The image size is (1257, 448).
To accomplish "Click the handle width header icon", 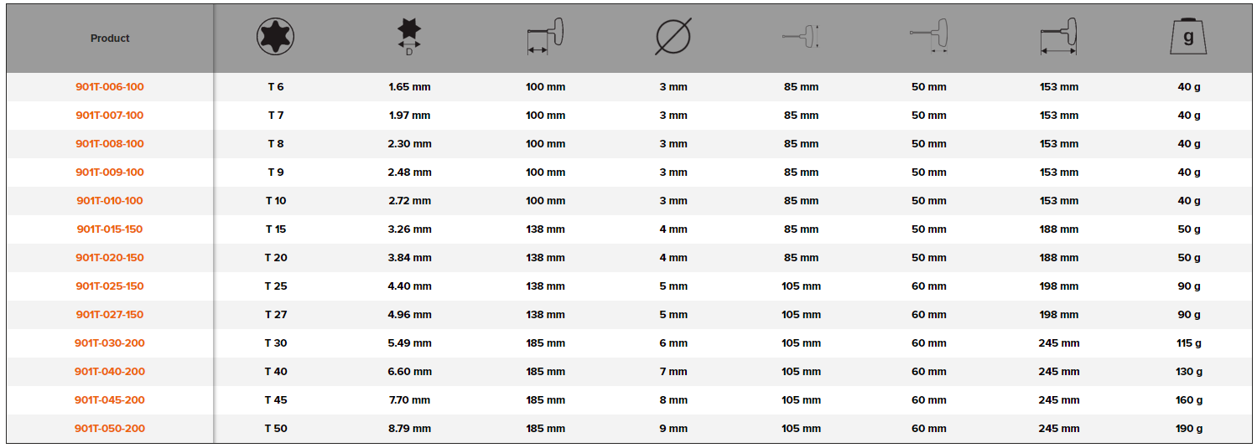I will (x=929, y=38).
